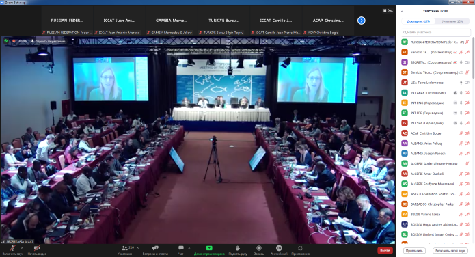This screenshot has width=475, height=257.
Task: Select BOLIVIA Limbert Ismael Cortez row
Action: tap(435, 234)
